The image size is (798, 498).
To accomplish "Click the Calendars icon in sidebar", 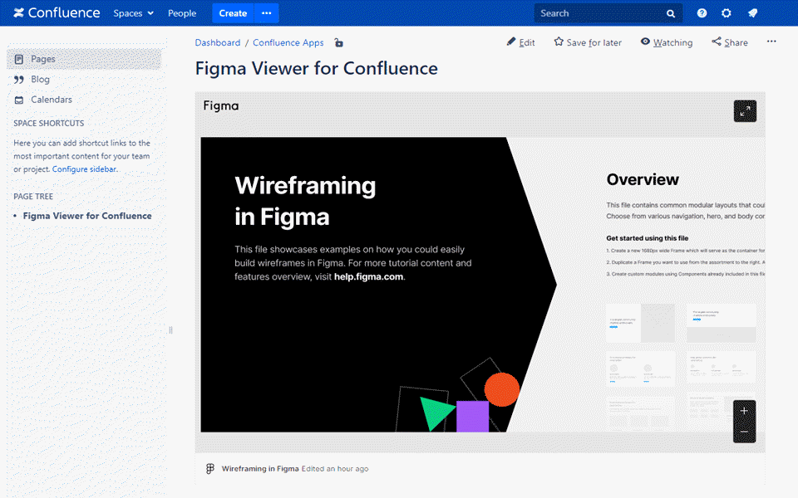I will 19,100.
